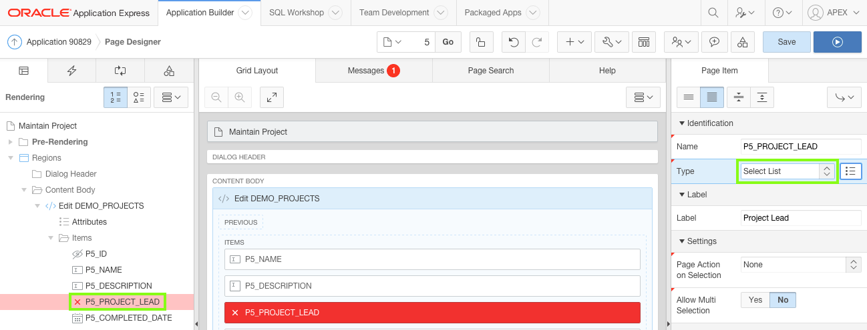The height and width of the screenshot is (330, 867).
Task: Open the Component View icon
Action: (644, 42)
